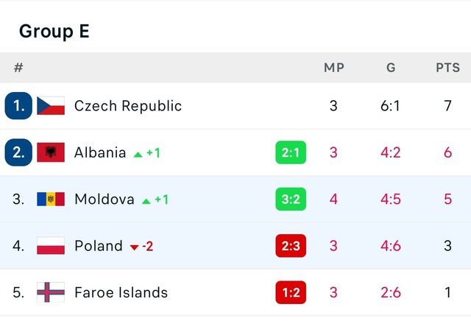Click the Albania flag icon
Screen dimensions: 471x321
click(x=51, y=152)
